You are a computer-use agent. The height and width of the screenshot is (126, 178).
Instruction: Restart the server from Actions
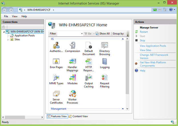coord(144,32)
